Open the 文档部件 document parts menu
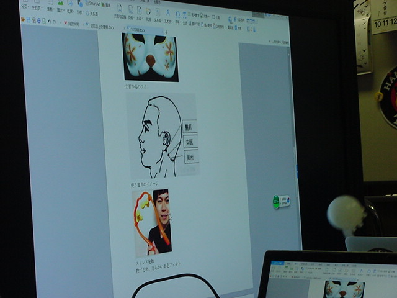397x298 pixels. (219, 26)
